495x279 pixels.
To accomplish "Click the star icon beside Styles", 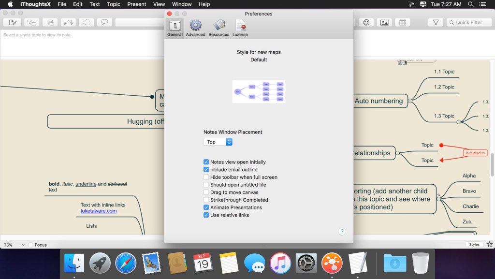I will pos(489,245).
